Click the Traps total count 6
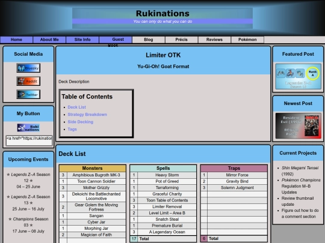Screen dimensions: 325x243 204,239
